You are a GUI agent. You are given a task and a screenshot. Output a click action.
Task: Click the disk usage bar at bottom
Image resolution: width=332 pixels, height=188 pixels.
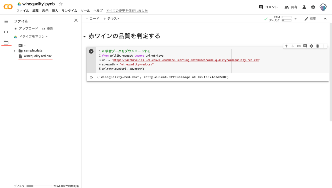(x=39, y=186)
